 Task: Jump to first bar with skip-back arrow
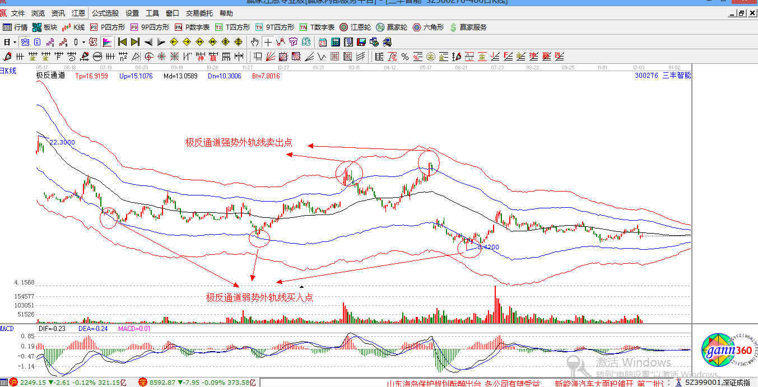click(x=122, y=42)
